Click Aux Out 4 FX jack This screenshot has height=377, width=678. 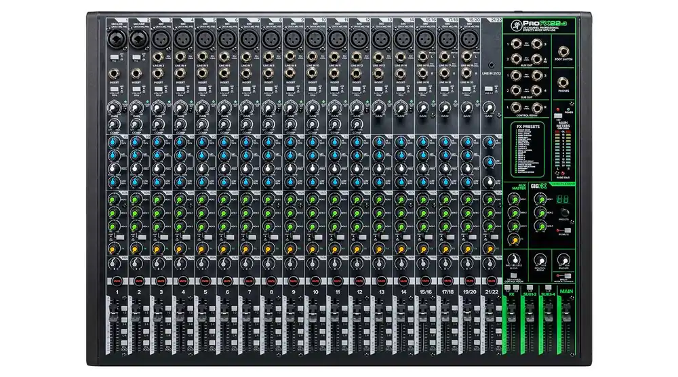pos(538,59)
